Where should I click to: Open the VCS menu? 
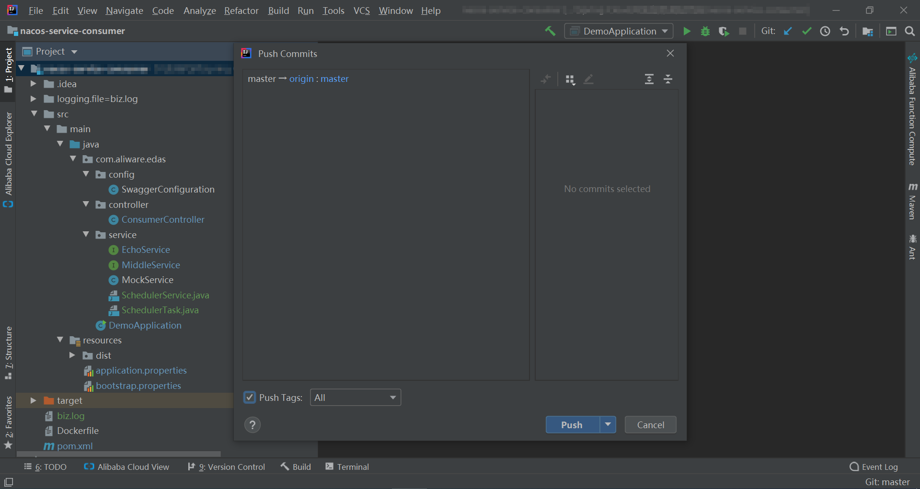pos(361,11)
